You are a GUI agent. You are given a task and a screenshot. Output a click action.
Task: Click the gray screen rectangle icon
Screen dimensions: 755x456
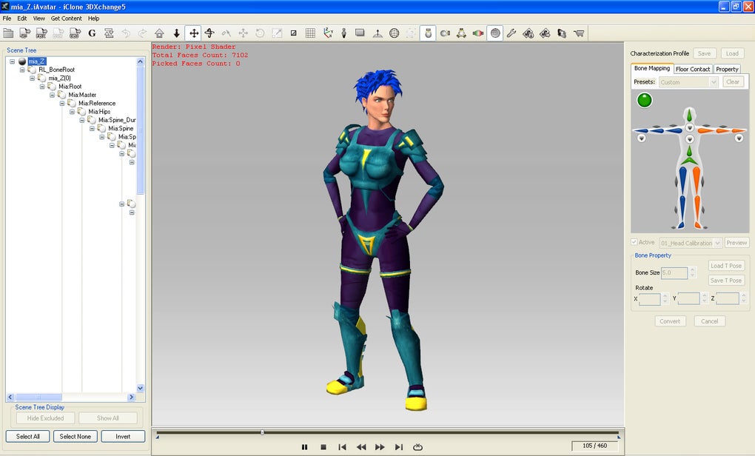click(x=360, y=33)
